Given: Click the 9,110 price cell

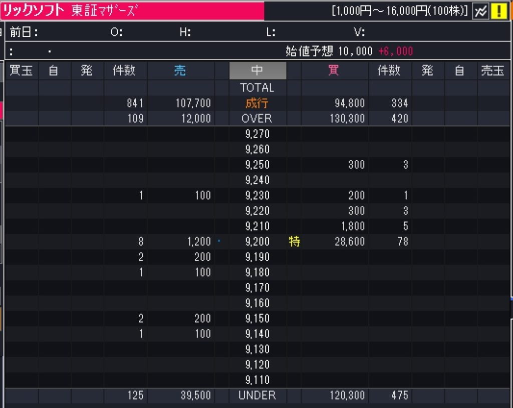Looking at the screenshot, I should point(258,380).
